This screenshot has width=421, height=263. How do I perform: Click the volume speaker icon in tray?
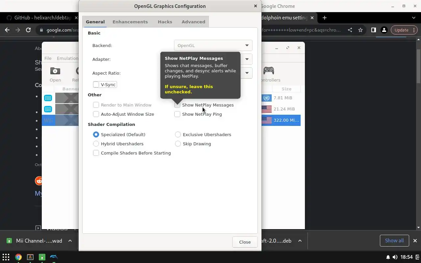pyautogui.click(x=395, y=257)
